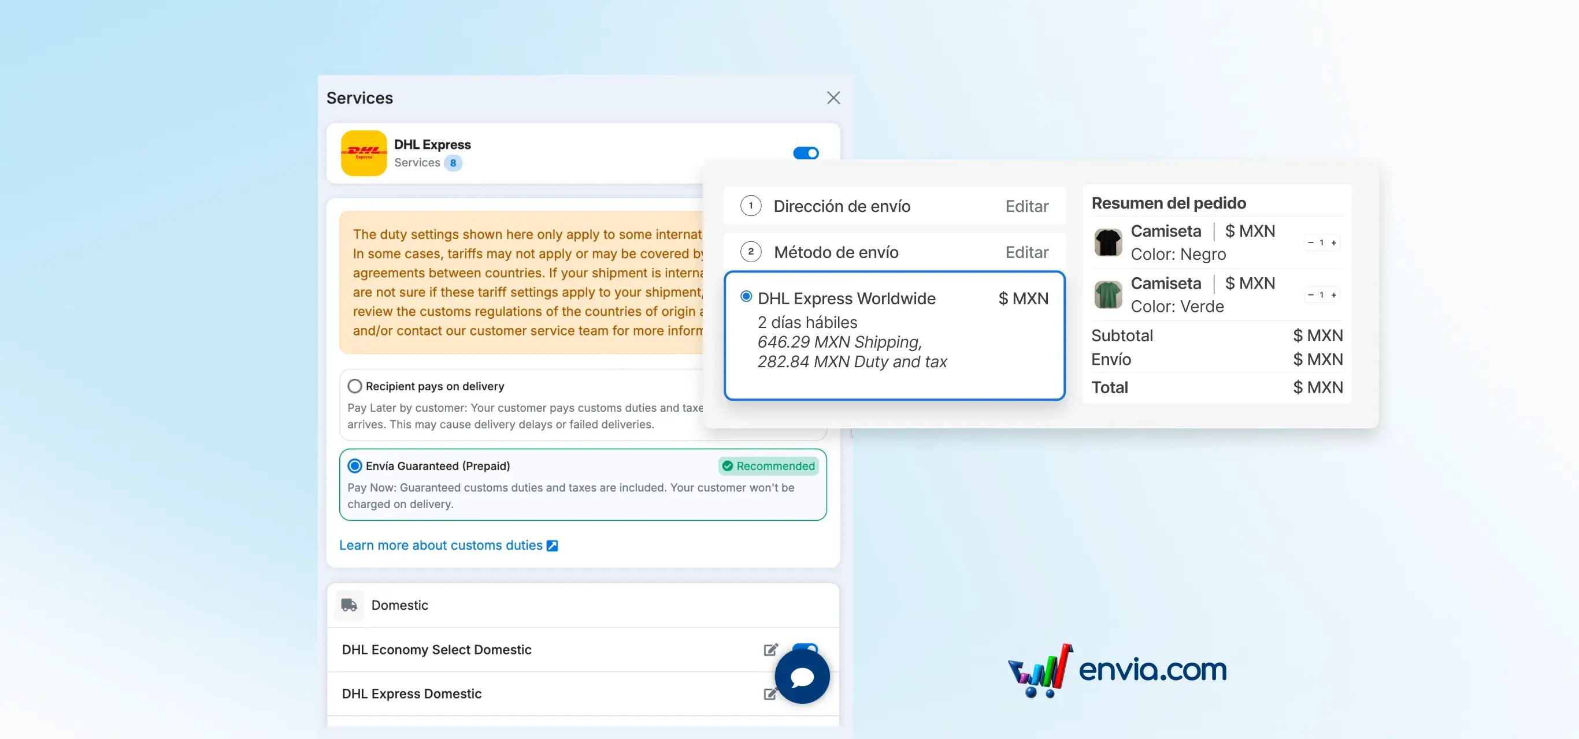Click the Resumen del pedido heading
The height and width of the screenshot is (739, 1579).
point(1168,203)
